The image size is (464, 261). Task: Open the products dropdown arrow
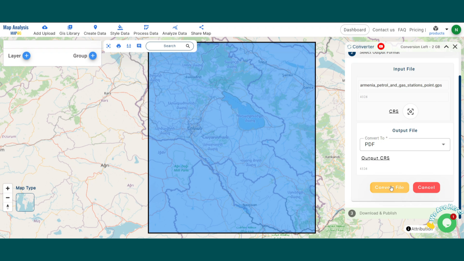point(446,29)
